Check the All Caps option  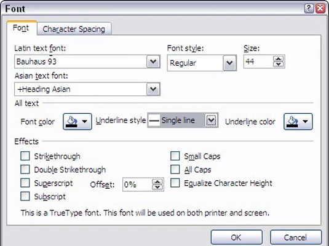point(175,169)
